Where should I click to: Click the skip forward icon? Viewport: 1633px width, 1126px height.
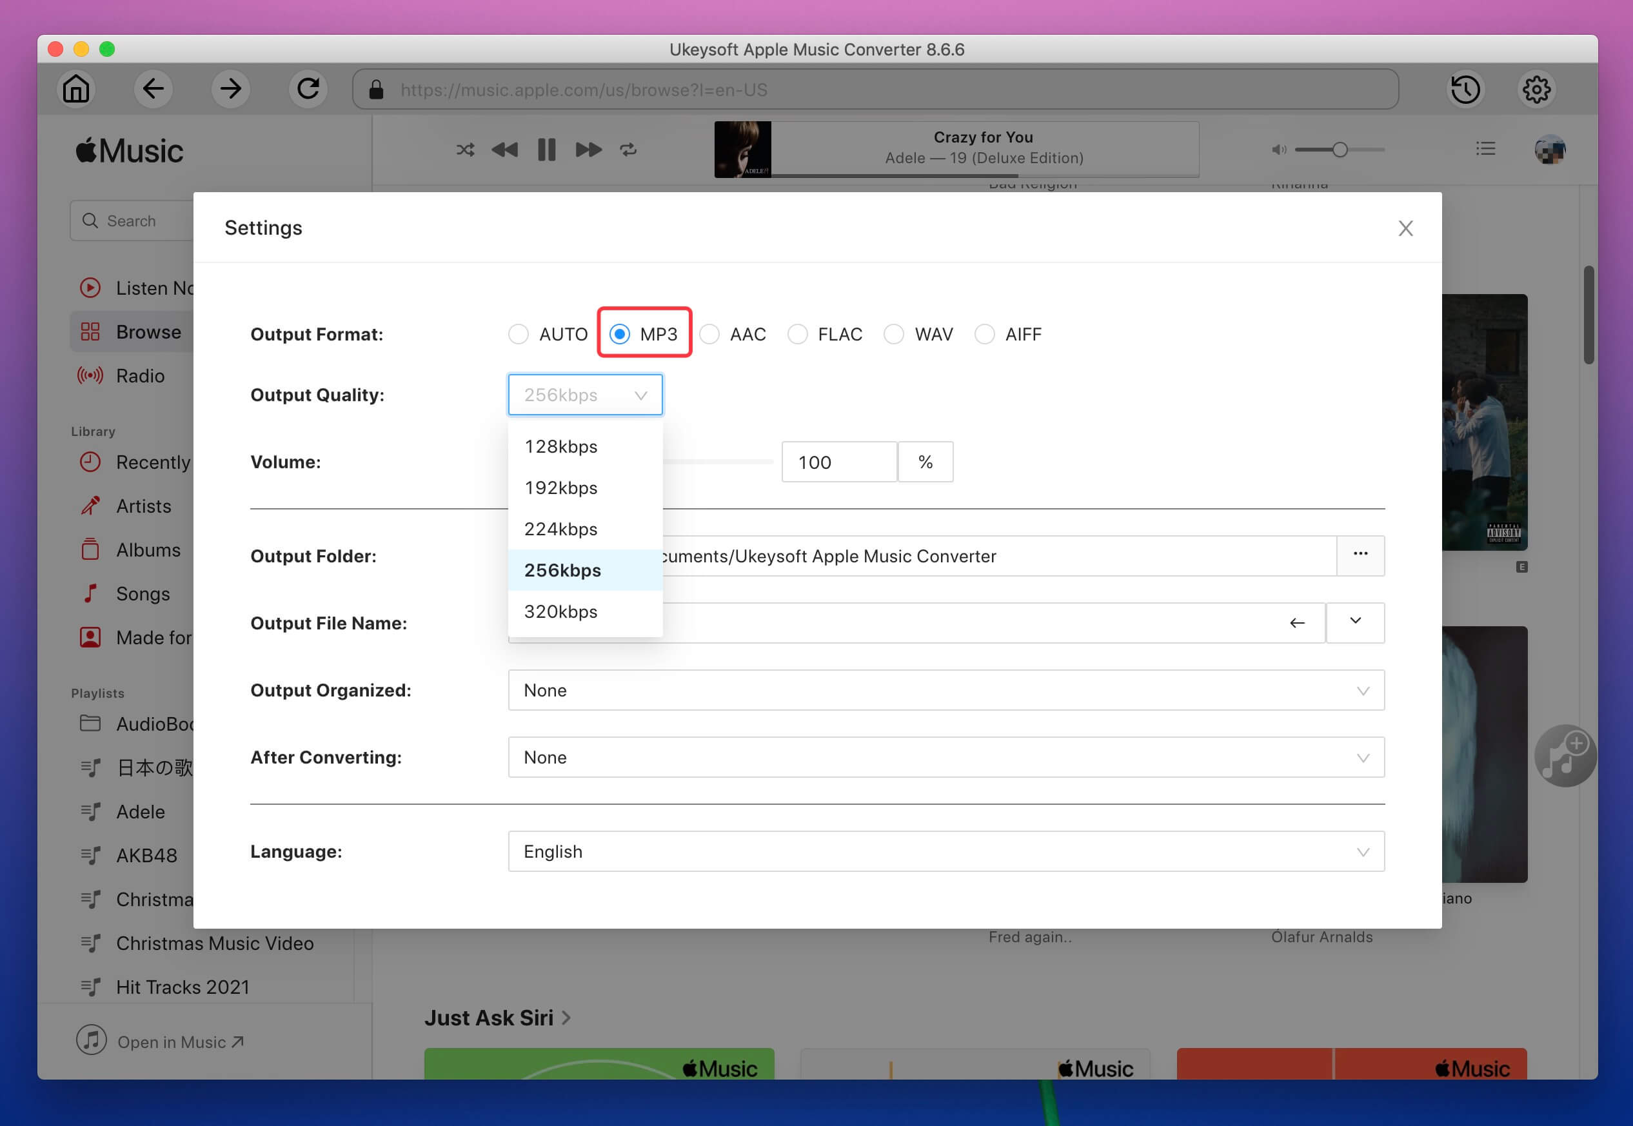(x=587, y=150)
